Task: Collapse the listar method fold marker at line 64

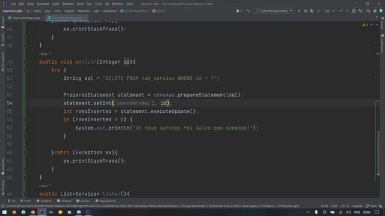Action: tap(25, 194)
